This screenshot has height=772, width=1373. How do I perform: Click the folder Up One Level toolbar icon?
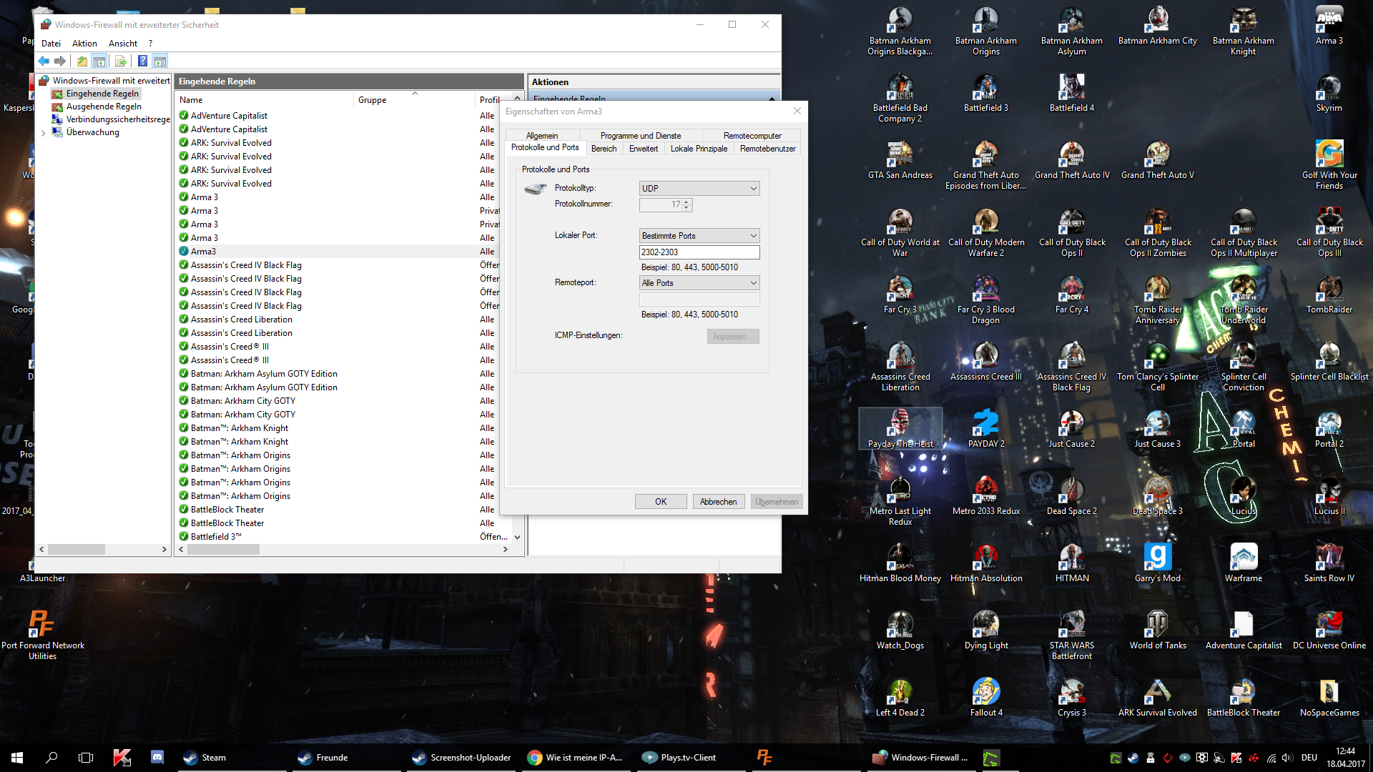pyautogui.click(x=82, y=61)
